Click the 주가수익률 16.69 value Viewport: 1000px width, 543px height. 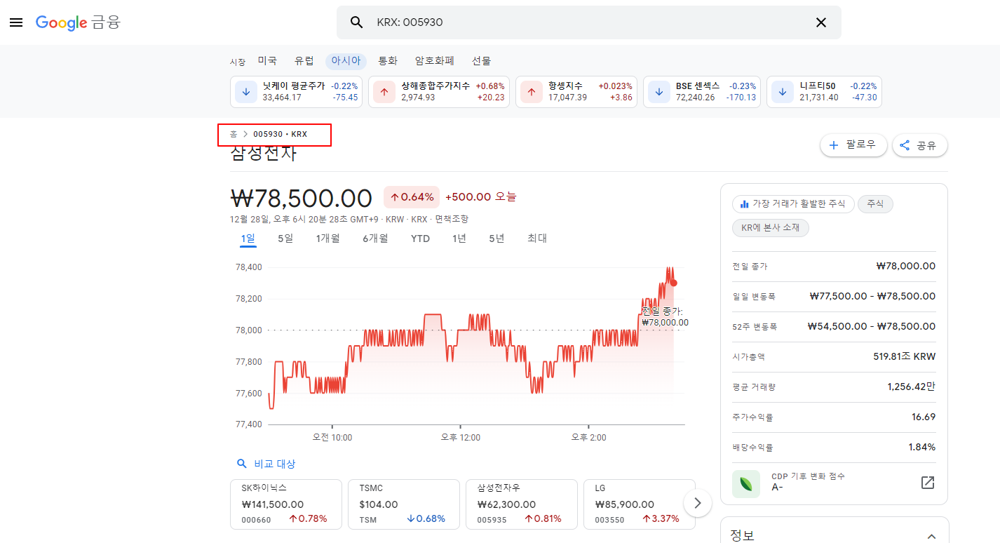(924, 417)
